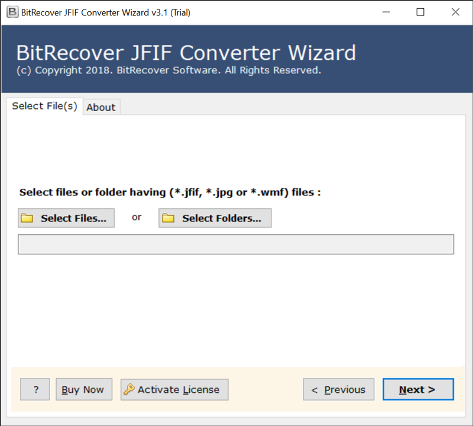Click the key icon on Activate License
The height and width of the screenshot is (426, 473).
point(128,389)
